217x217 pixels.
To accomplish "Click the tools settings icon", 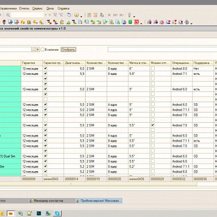I will tap(130, 15).
